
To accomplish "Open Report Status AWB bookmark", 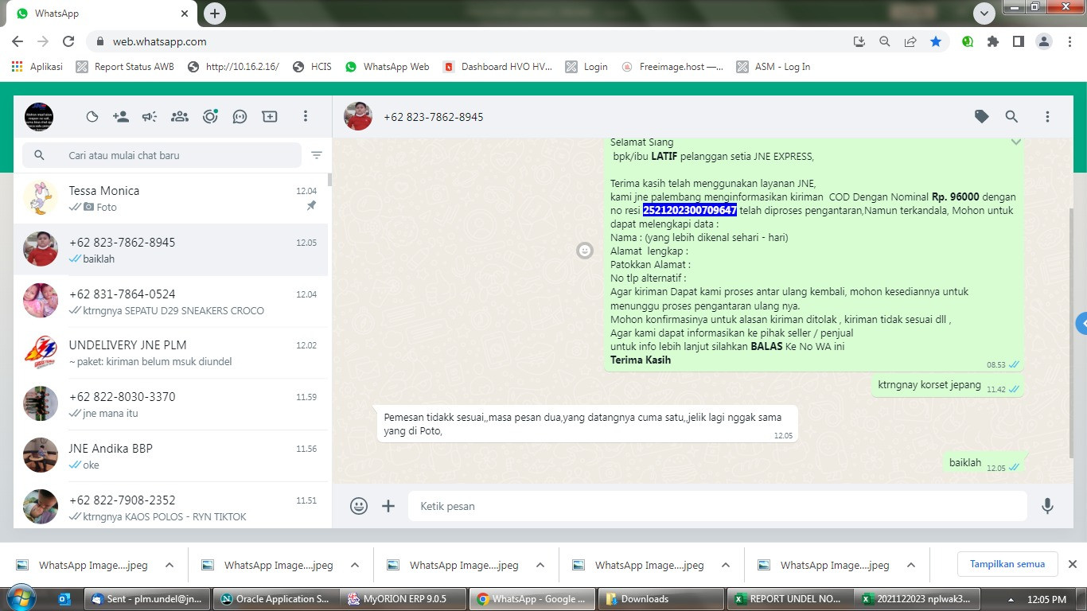I will 125,67.
